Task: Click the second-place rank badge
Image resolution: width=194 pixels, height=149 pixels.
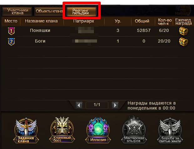Action: [x=11, y=42]
